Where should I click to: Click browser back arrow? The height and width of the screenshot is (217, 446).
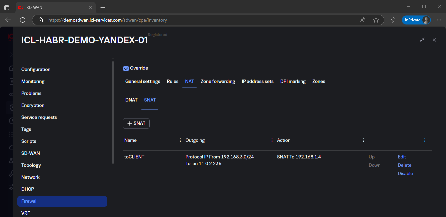[8, 20]
